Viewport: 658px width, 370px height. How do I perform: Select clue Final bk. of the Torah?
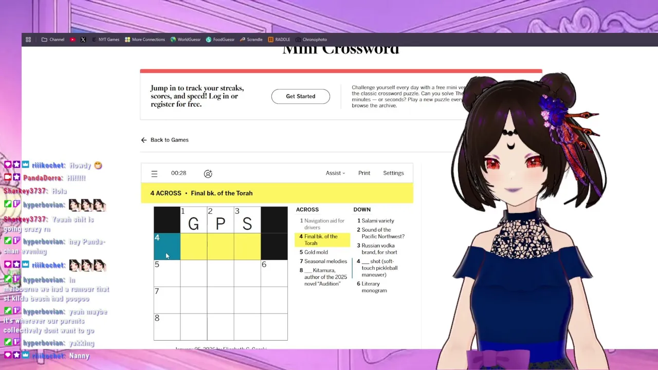click(322, 240)
